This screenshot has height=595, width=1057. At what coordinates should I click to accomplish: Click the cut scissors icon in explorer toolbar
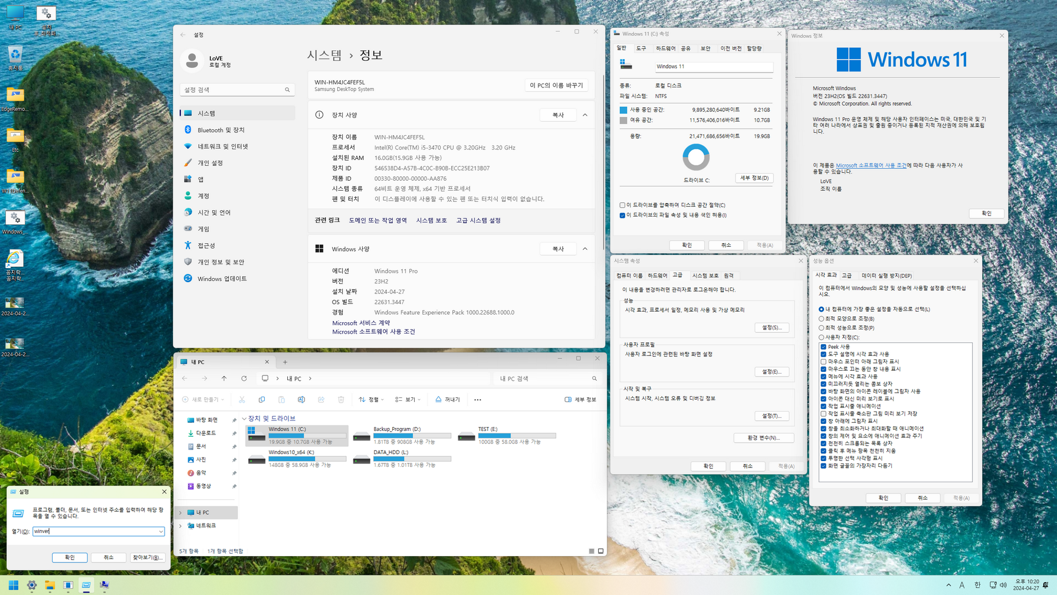[242, 400]
